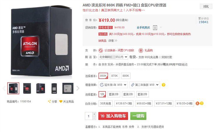Screen dimensions: 214x132
Task: Select the 880K version option
Action: tap(126, 76)
